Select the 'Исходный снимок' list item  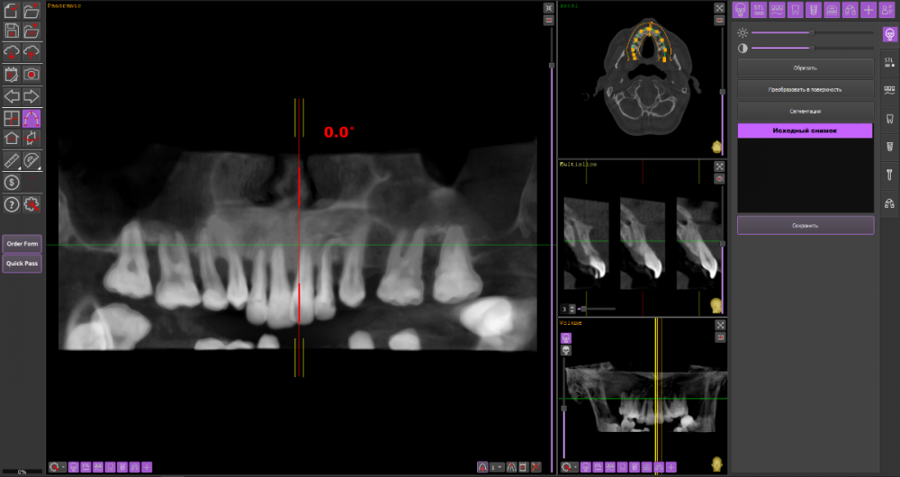pyautogui.click(x=805, y=130)
